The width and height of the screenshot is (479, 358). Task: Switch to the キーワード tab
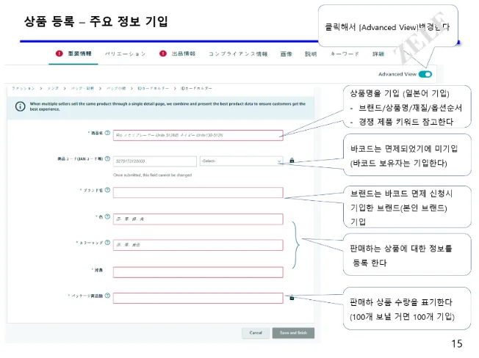345,54
